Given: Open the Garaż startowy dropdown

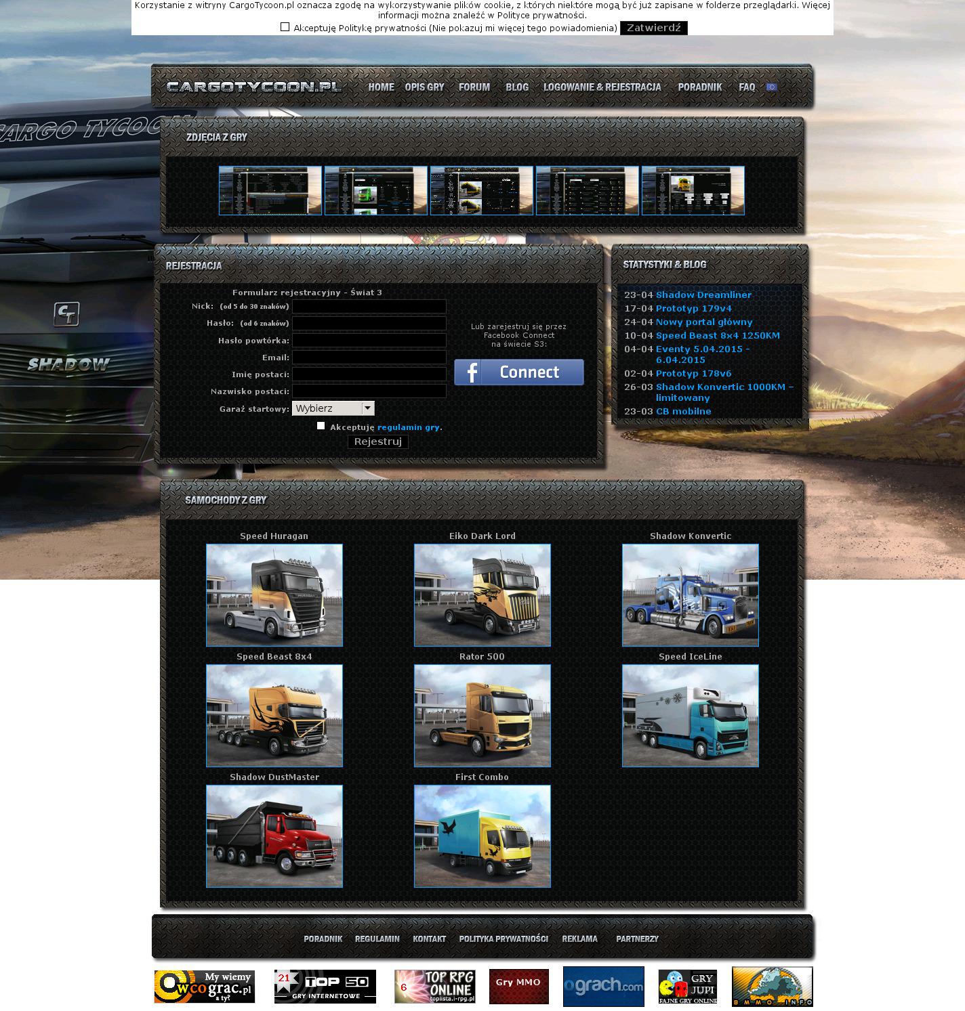Looking at the screenshot, I should click(x=333, y=408).
